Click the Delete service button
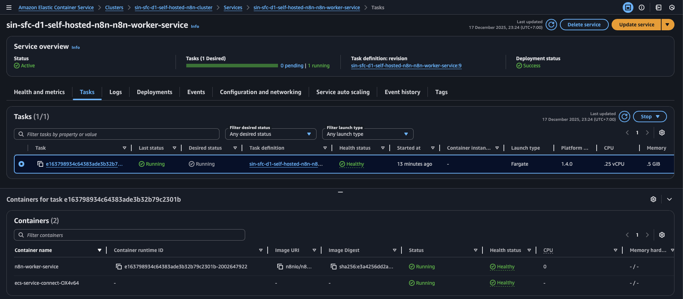 pyautogui.click(x=584, y=25)
